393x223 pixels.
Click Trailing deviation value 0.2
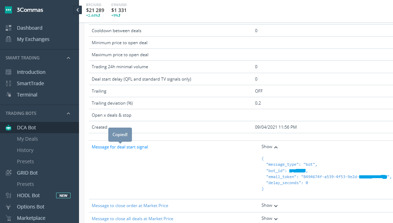pyautogui.click(x=258, y=103)
